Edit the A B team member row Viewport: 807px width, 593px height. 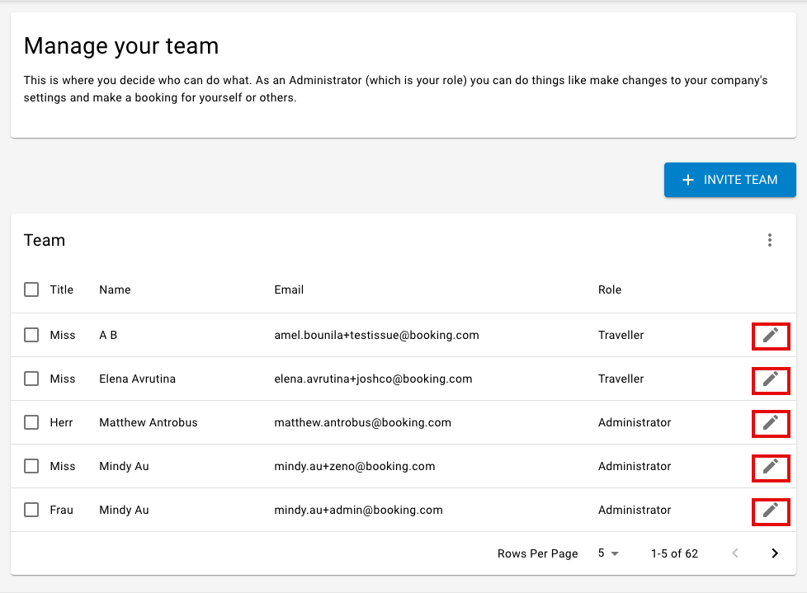point(771,336)
